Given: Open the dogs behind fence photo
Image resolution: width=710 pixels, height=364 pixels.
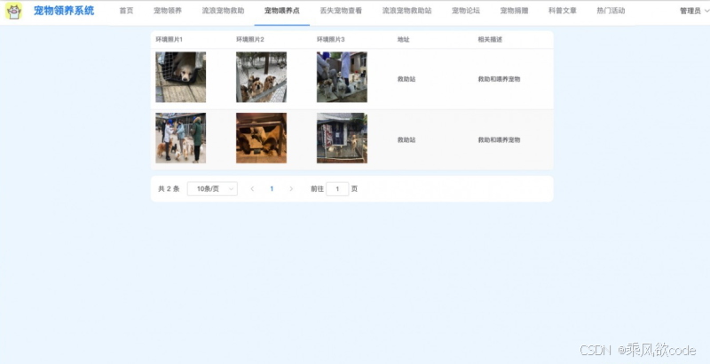Looking at the screenshot, I should [261, 77].
